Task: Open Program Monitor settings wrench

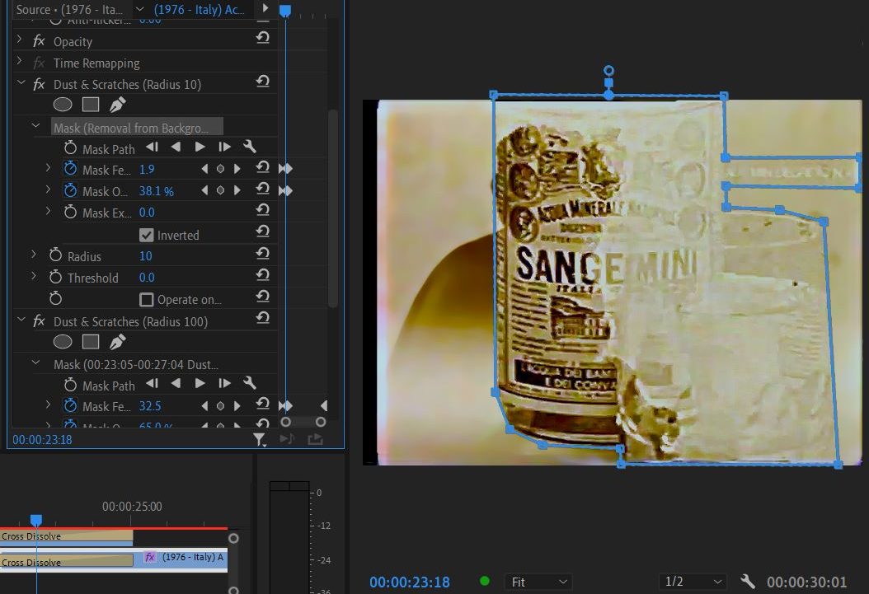Action: tap(748, 582)
